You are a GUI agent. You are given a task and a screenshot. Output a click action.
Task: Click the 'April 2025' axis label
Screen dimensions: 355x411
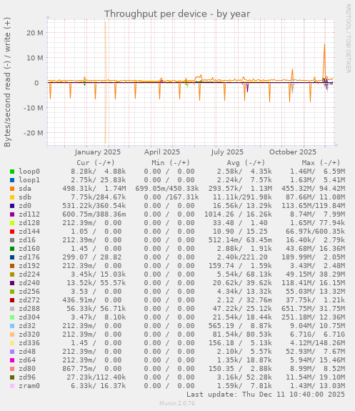pyautogui.click(x=162, y=152)
